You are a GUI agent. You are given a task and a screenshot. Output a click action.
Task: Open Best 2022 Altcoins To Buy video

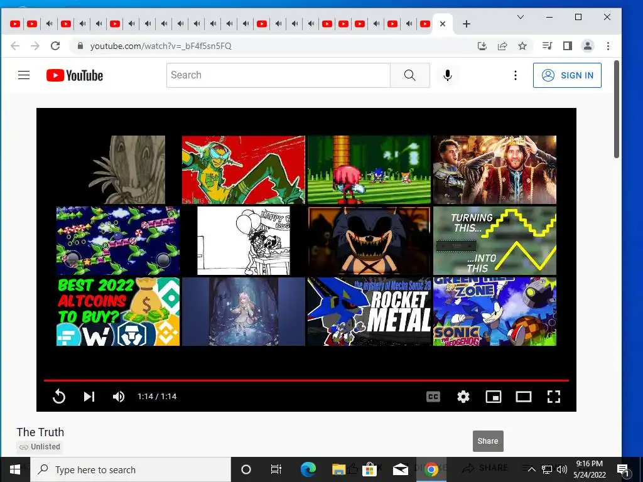(x=118, y=311)
